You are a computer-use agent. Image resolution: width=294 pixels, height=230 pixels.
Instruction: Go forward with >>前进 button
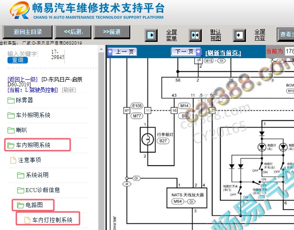112,32
